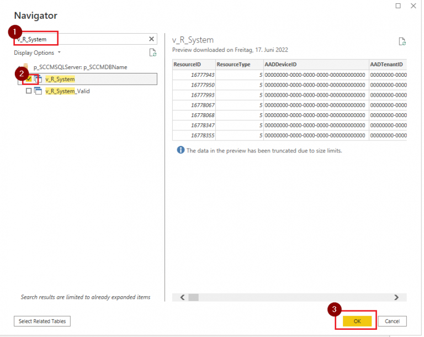This screenshot has height=337, width=424.
Task: Click the AADDeviceID column header
Action: [x=316, y=65]
